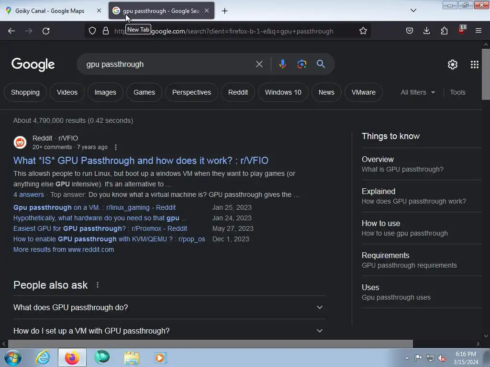Click the horizontal scrollbar at bottom
Image resolution: width=490 pixels, height=367 pixels.
click(x=211, y=344)
